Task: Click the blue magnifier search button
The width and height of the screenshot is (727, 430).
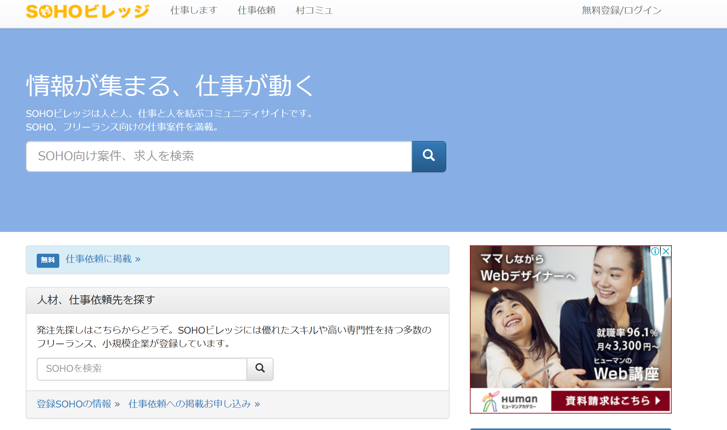Action: click(x=429, y=156)
